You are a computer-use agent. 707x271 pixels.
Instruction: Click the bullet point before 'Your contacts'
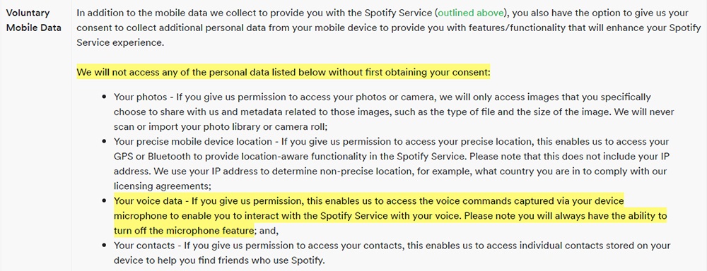point(105,246)
